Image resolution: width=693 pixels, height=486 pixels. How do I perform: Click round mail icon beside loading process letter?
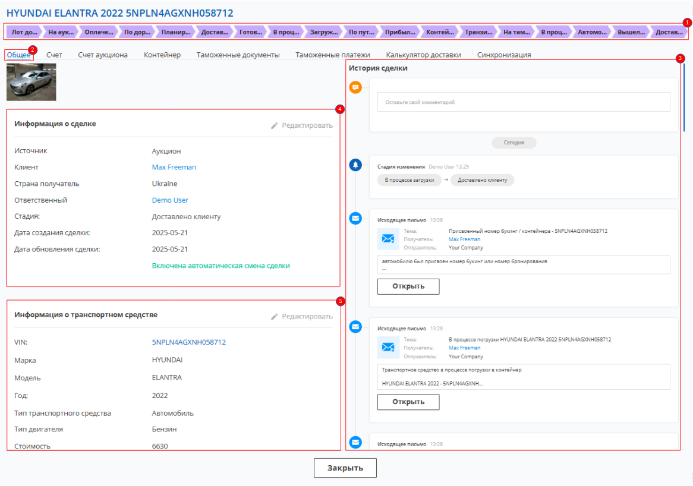(x=355, y=327)
